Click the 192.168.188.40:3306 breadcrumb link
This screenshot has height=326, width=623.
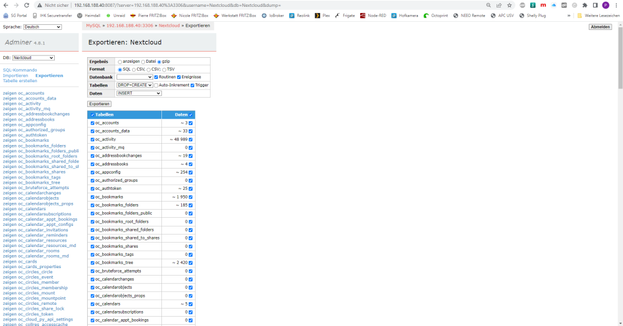(130, 26)
